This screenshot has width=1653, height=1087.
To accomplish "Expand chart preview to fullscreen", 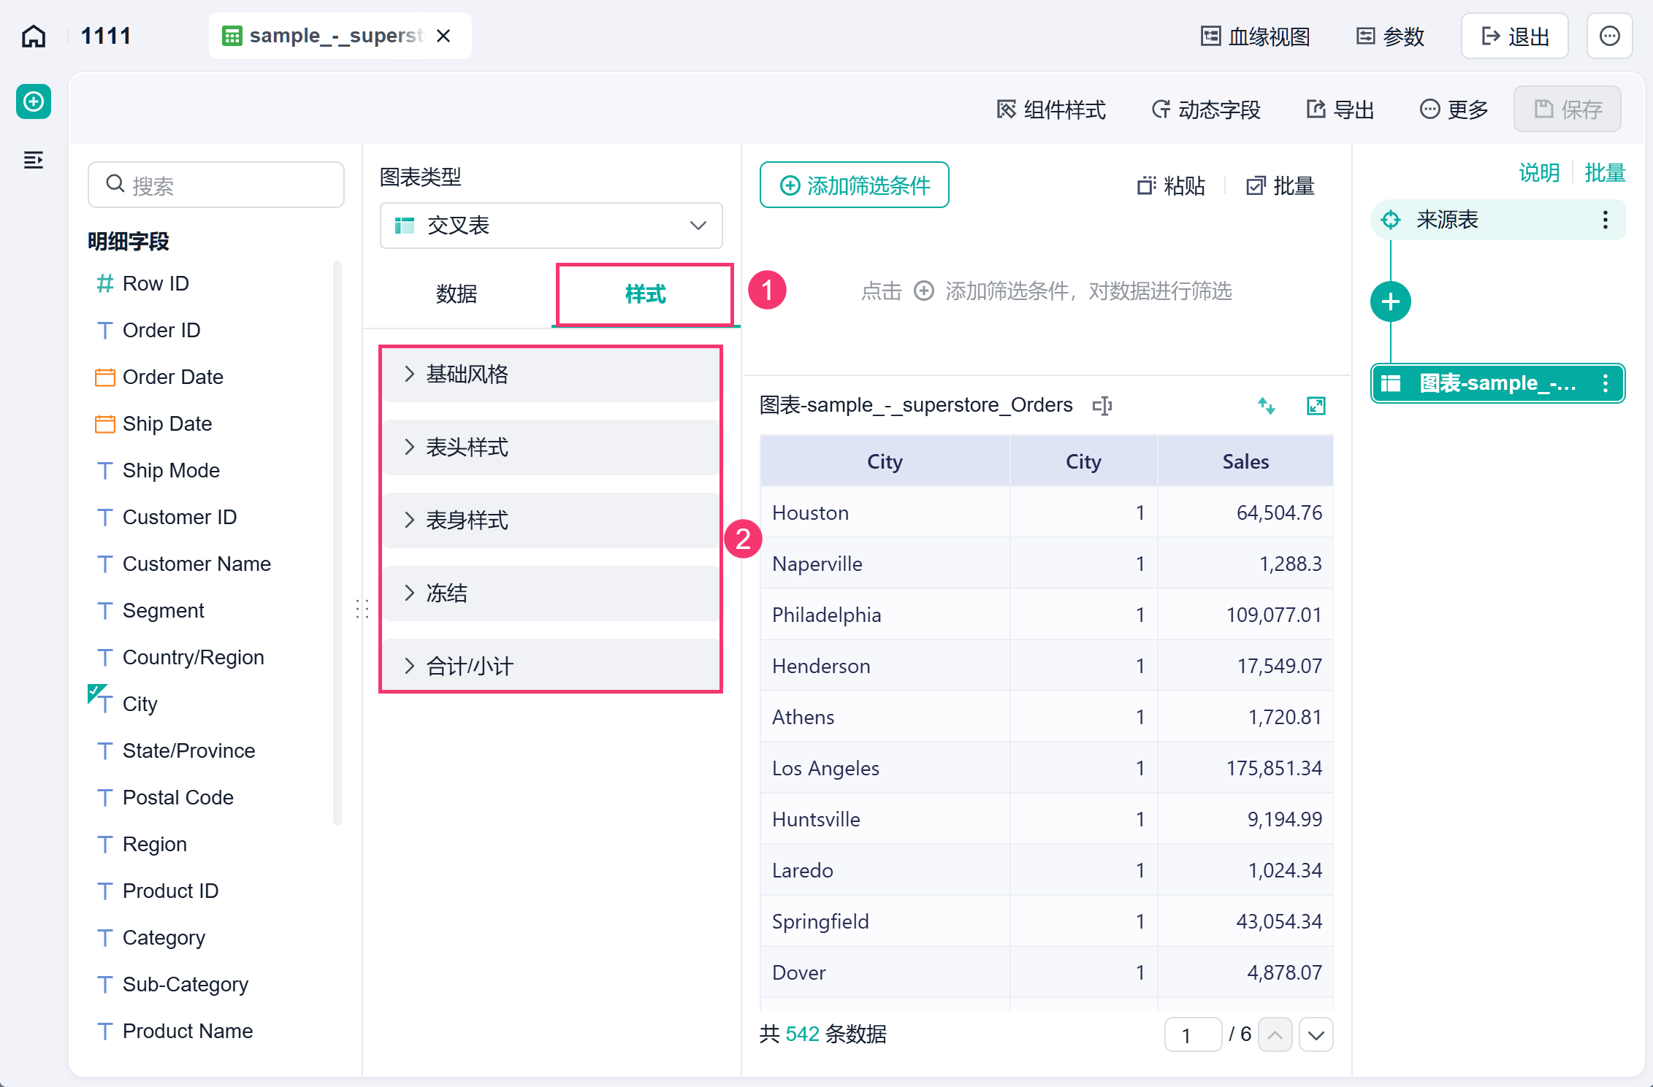I will point(1316,405).
